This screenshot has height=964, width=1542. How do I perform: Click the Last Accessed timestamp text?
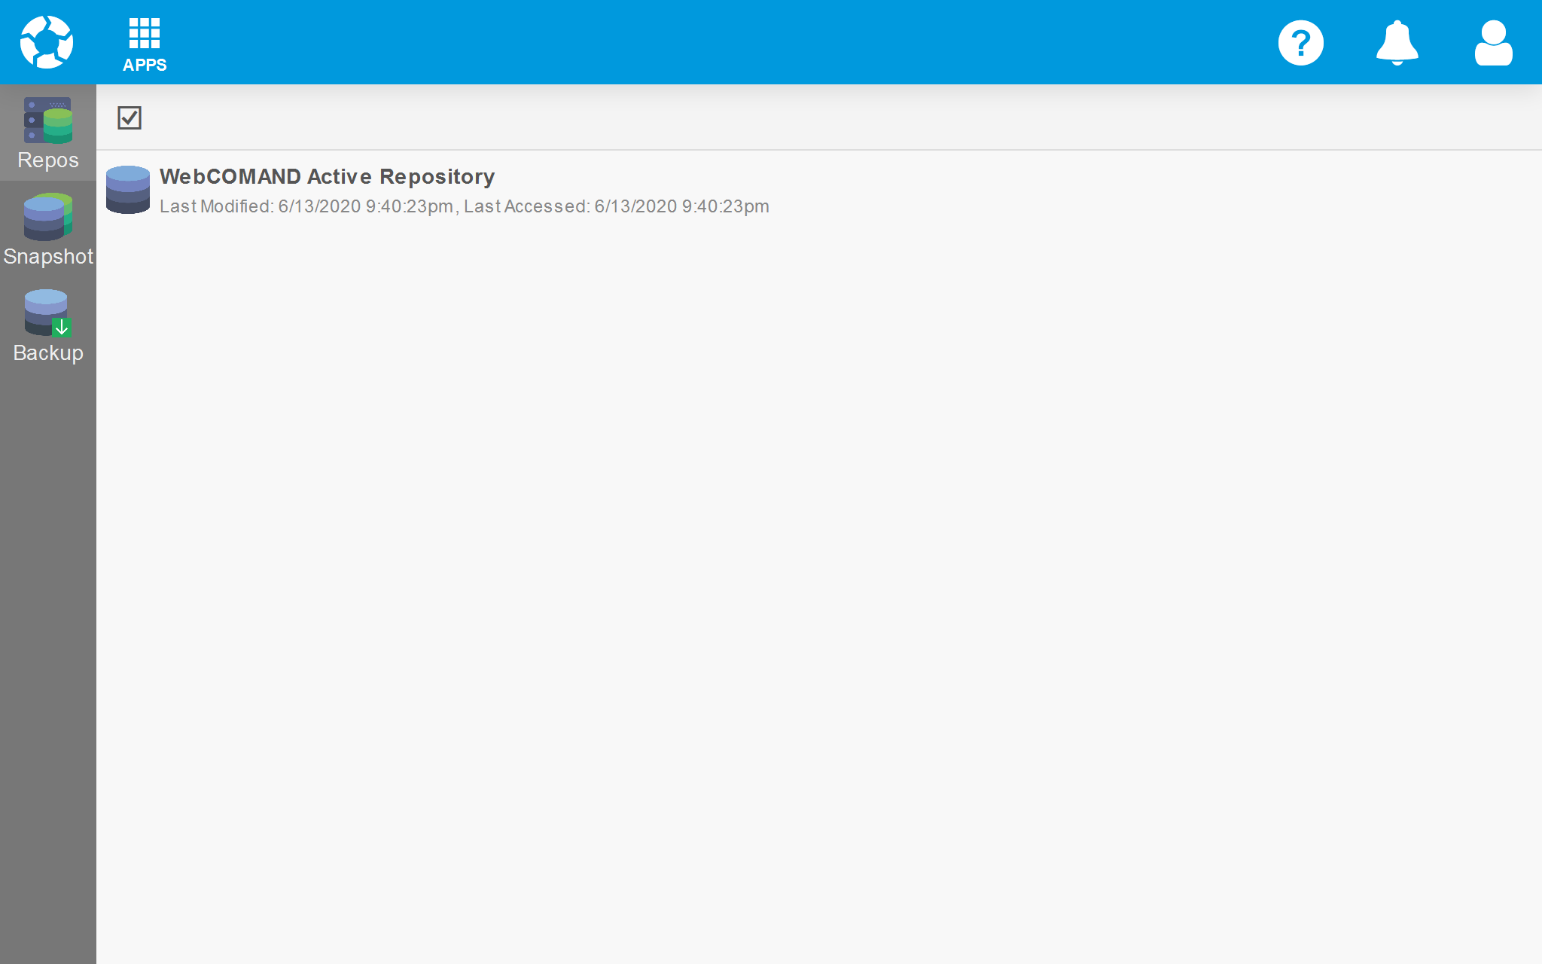(x=616, y=206)
